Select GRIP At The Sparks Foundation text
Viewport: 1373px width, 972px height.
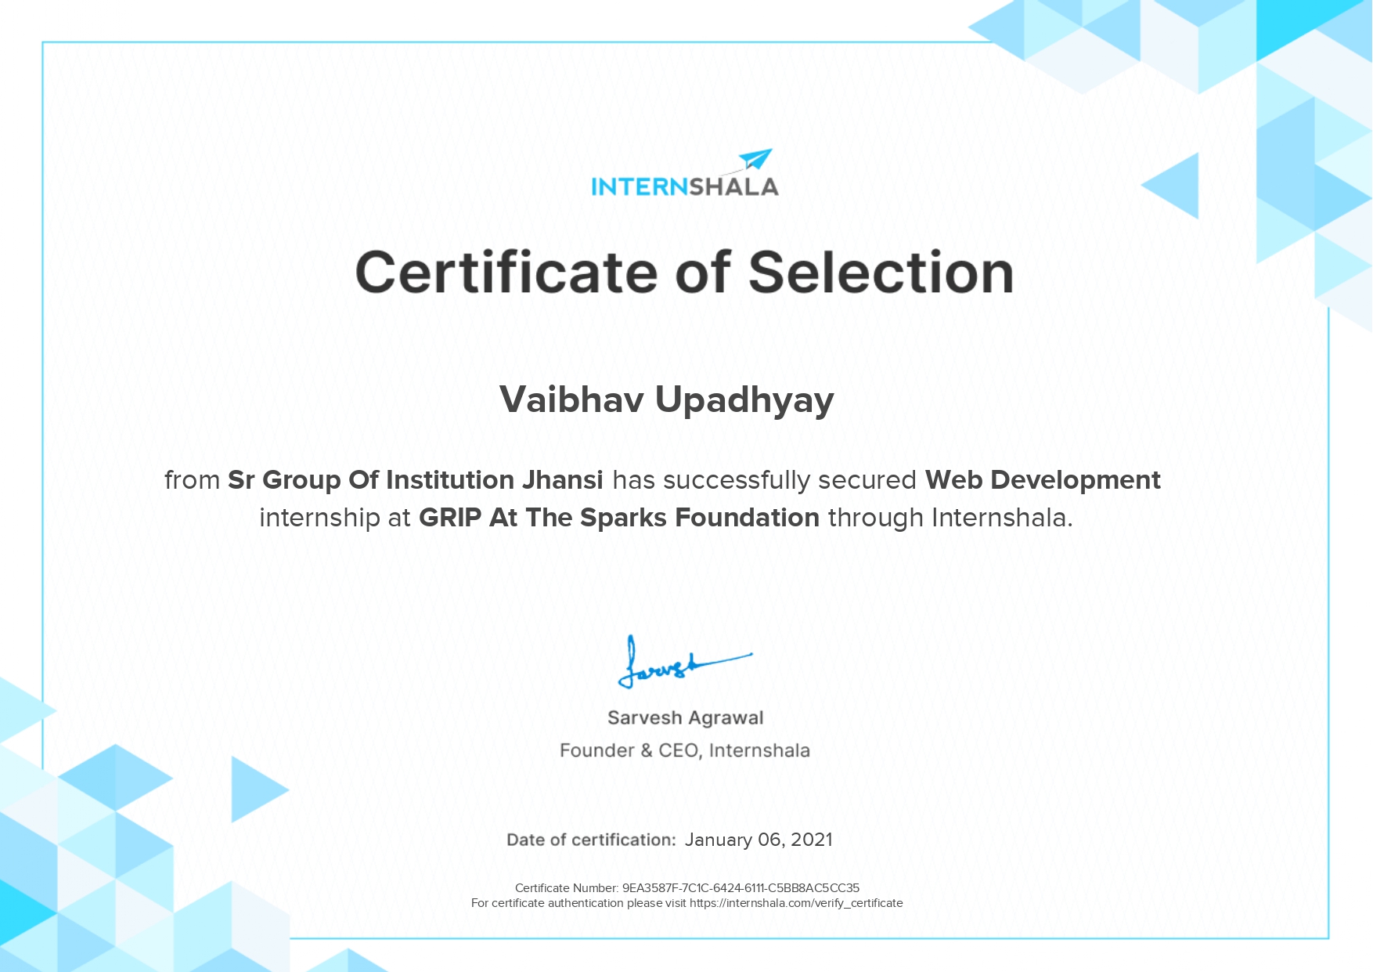(618, 518)
